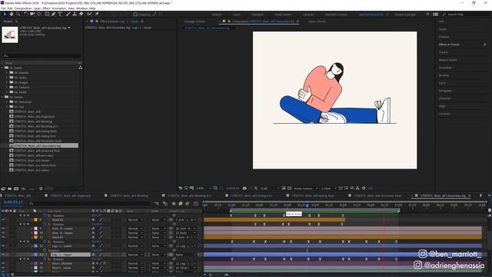
Task: Expand the 02. Comps folder
Action: 2,97
